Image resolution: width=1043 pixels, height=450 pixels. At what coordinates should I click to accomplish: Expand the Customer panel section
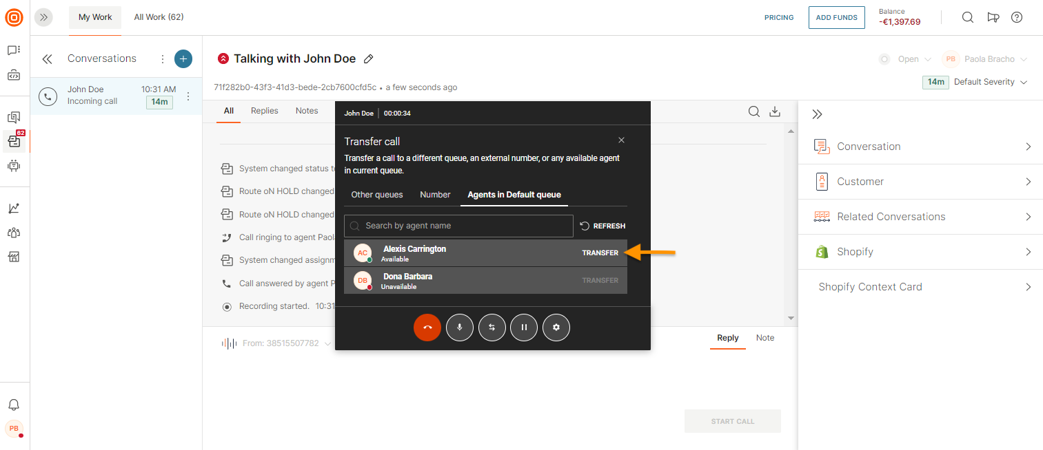920,182
